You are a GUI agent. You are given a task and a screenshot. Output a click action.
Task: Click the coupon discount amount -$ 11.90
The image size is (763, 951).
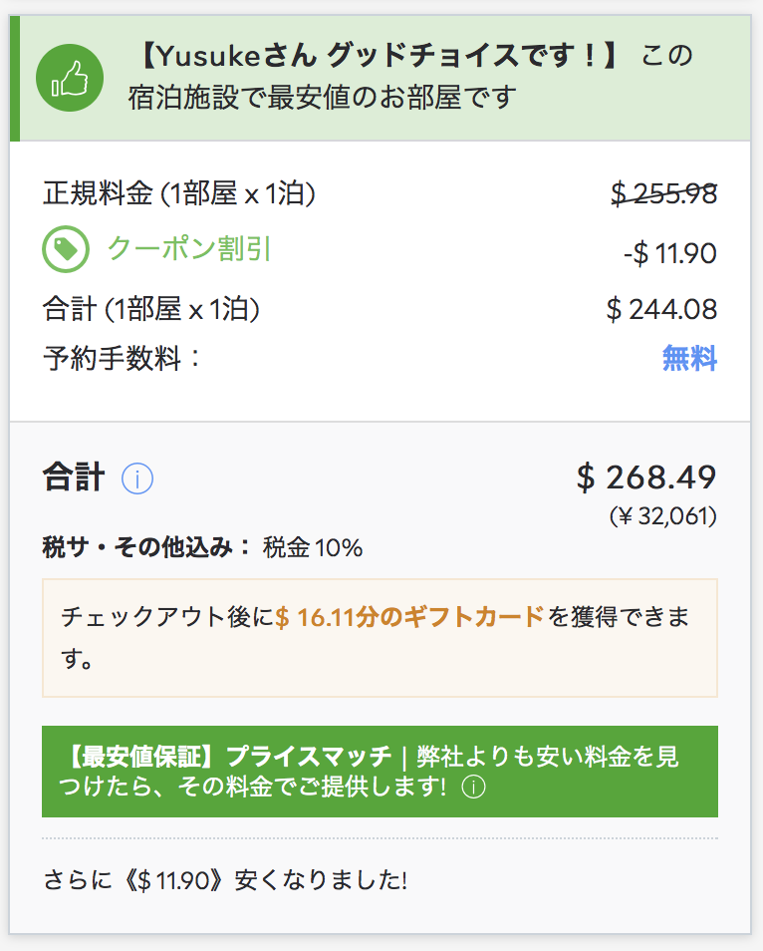click(x=670, y=253)
